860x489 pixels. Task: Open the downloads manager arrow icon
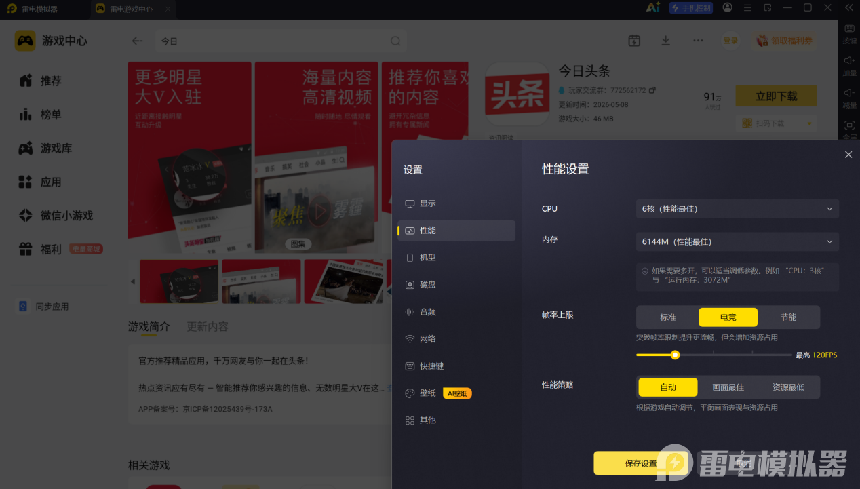pyautogui.click(x=666, y=41)
